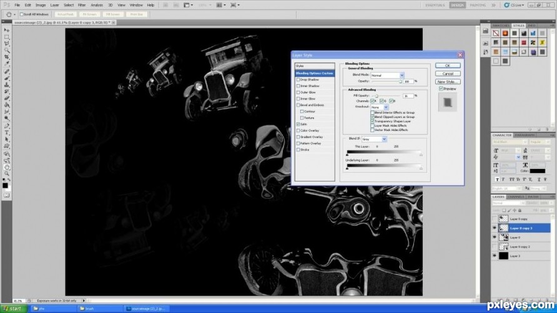Switch to the Paragraph tab

coord(525,135)
